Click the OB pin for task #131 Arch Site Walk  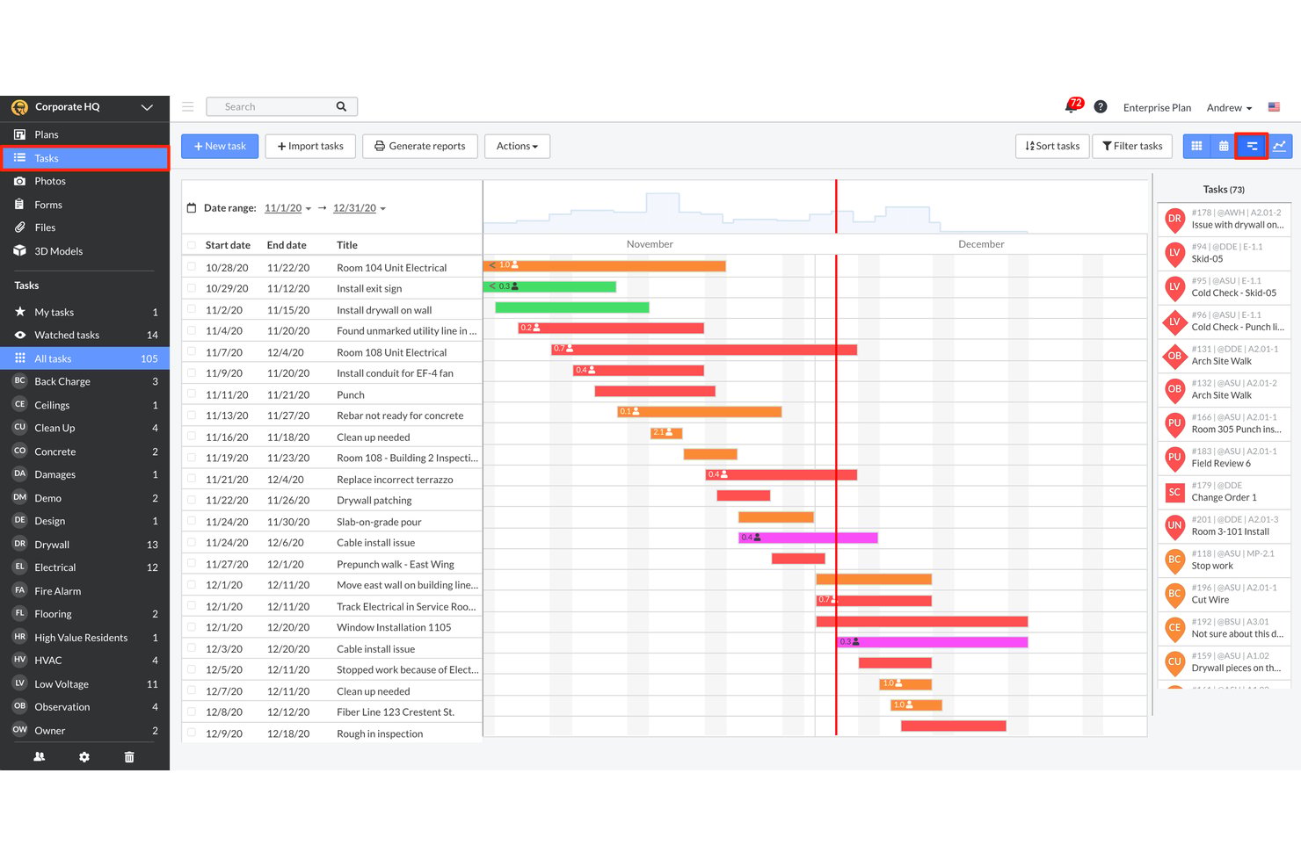coord(1174,357)
